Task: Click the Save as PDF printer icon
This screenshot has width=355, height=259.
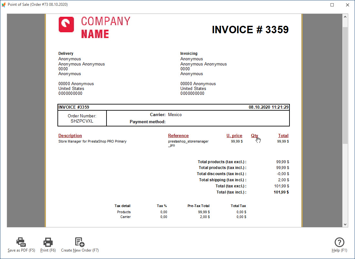Action: [x=21, y=242]
